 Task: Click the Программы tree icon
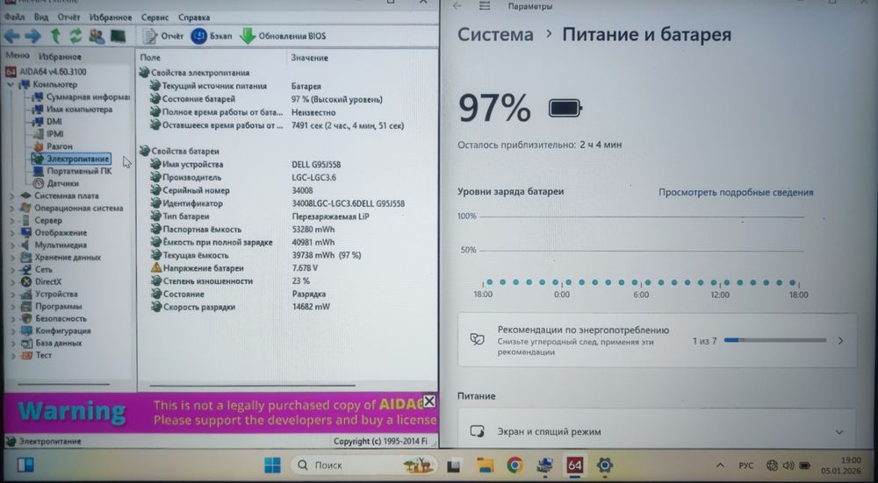[25, 306]
